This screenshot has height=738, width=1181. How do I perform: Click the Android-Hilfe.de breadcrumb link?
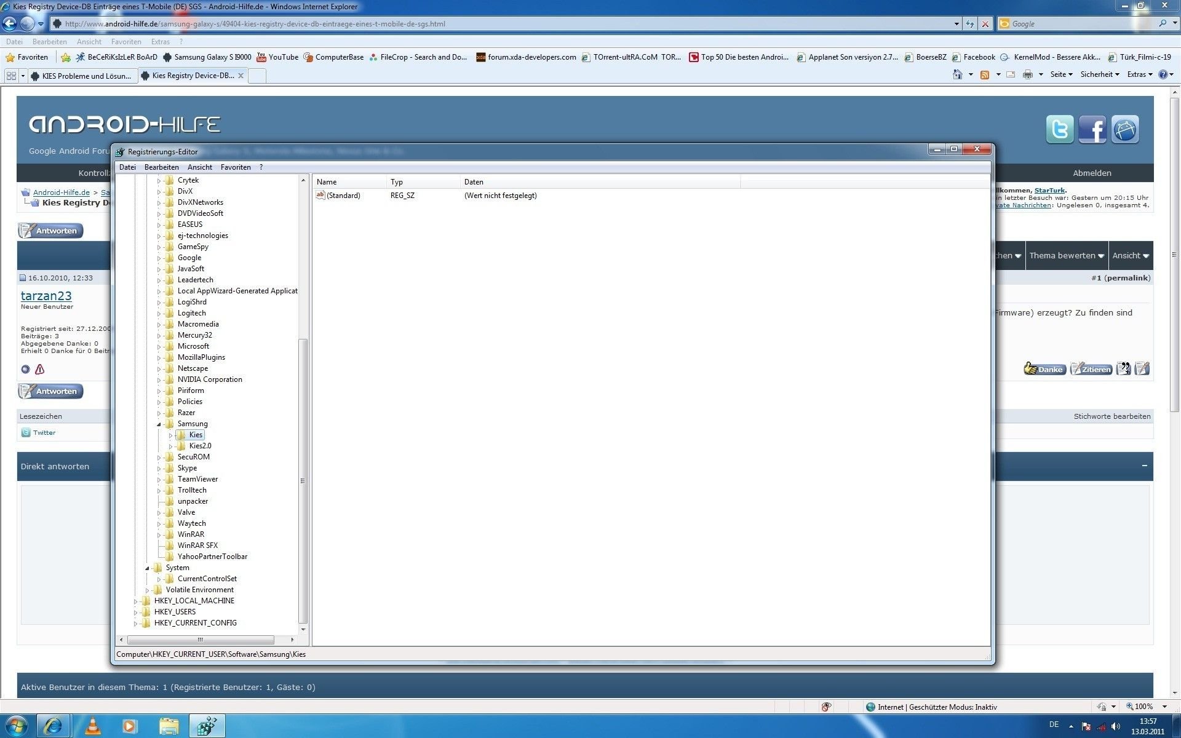click(62, 192)
